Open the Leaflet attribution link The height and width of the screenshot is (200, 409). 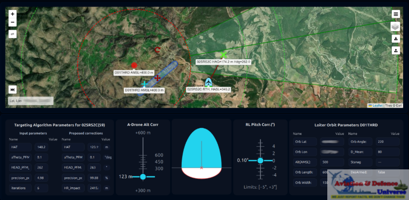[x=377, y=105]
